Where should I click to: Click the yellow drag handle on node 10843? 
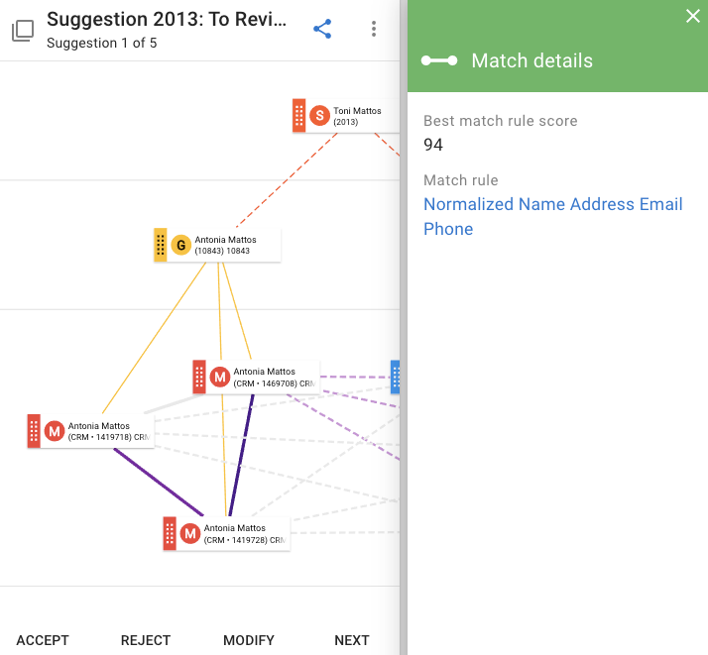(161, 245)
